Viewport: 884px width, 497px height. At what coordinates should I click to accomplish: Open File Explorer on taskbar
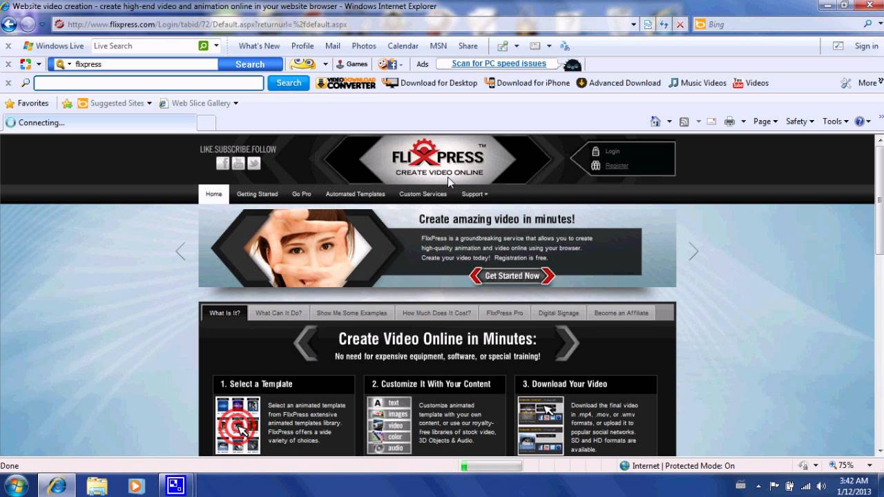[97, 486]
